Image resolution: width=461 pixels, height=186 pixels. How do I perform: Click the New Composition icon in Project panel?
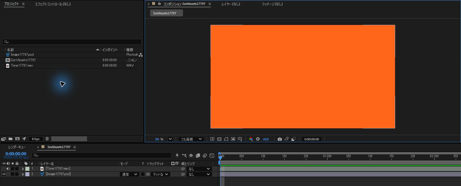[x=17, y=139]
